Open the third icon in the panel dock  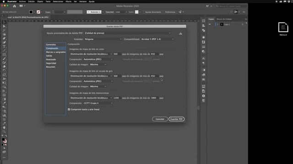click(x=203, y=31)
